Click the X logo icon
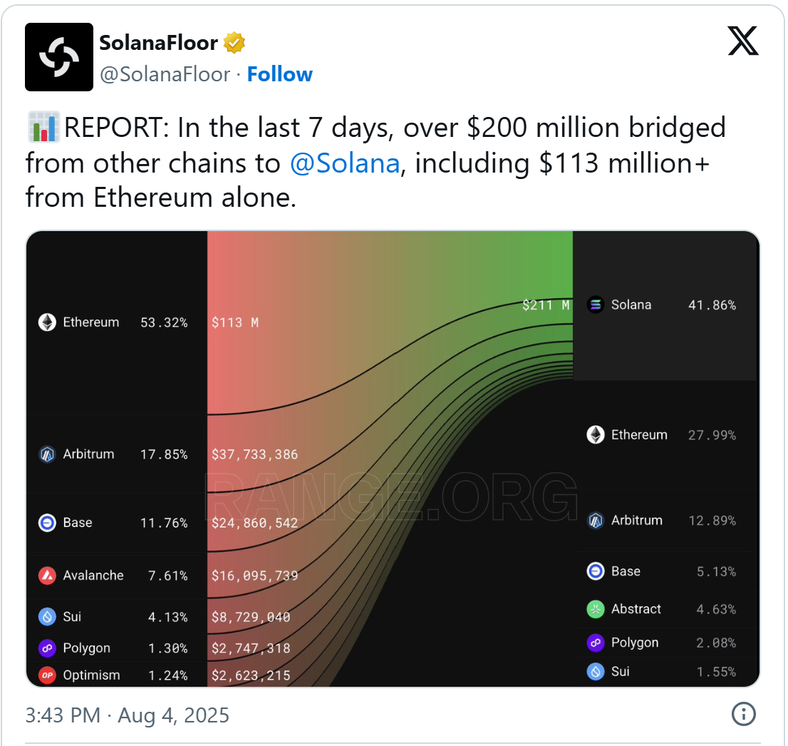This screenshot has width=788, height=746. (x=743, y=41)
